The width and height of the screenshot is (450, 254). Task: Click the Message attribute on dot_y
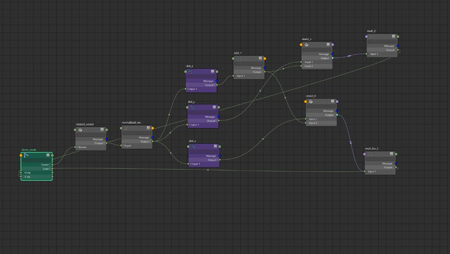(x=210, y=117)
